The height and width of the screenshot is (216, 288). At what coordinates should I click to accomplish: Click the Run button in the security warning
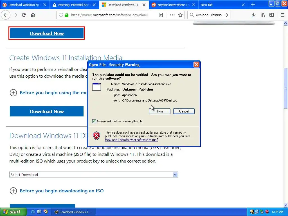pyautogui.click(x=160, y=111)
